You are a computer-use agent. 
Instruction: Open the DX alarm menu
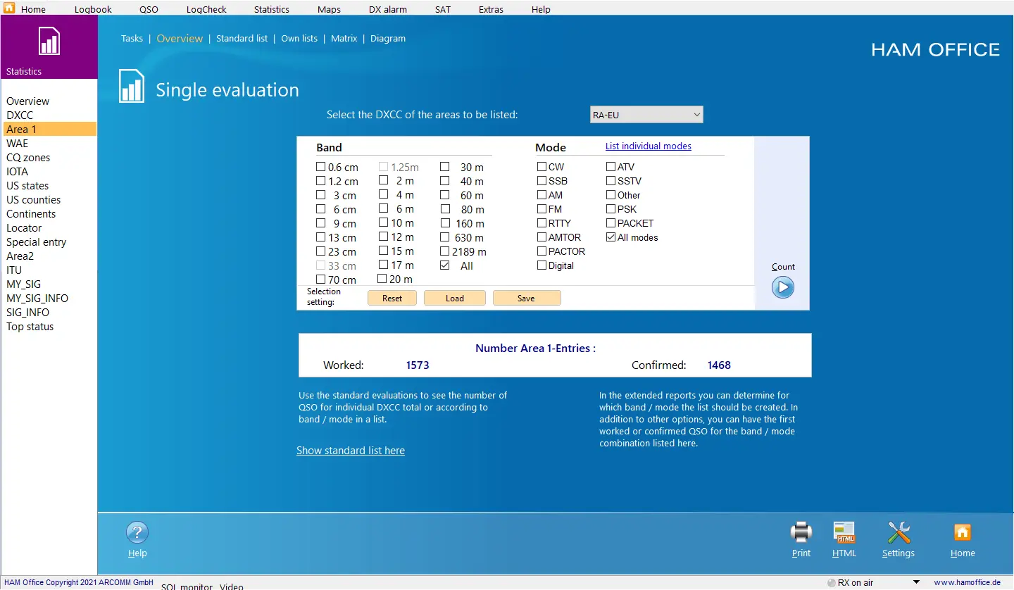389,9
